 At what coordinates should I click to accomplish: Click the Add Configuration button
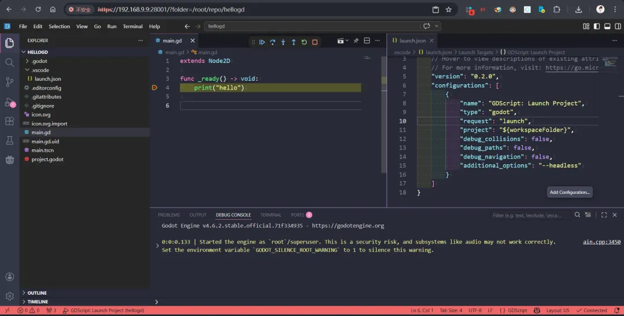[569, 192]
